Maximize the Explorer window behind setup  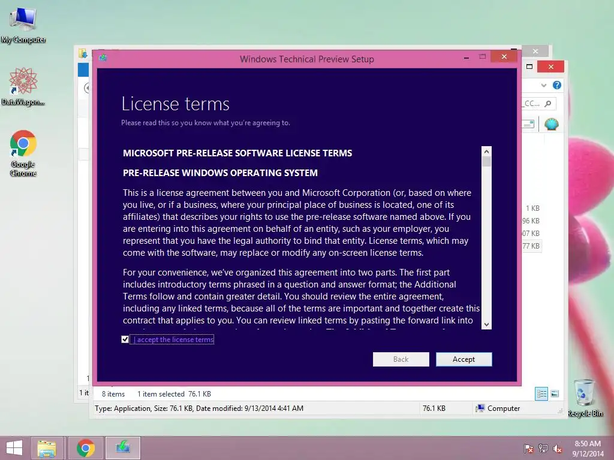pos(529,66)
